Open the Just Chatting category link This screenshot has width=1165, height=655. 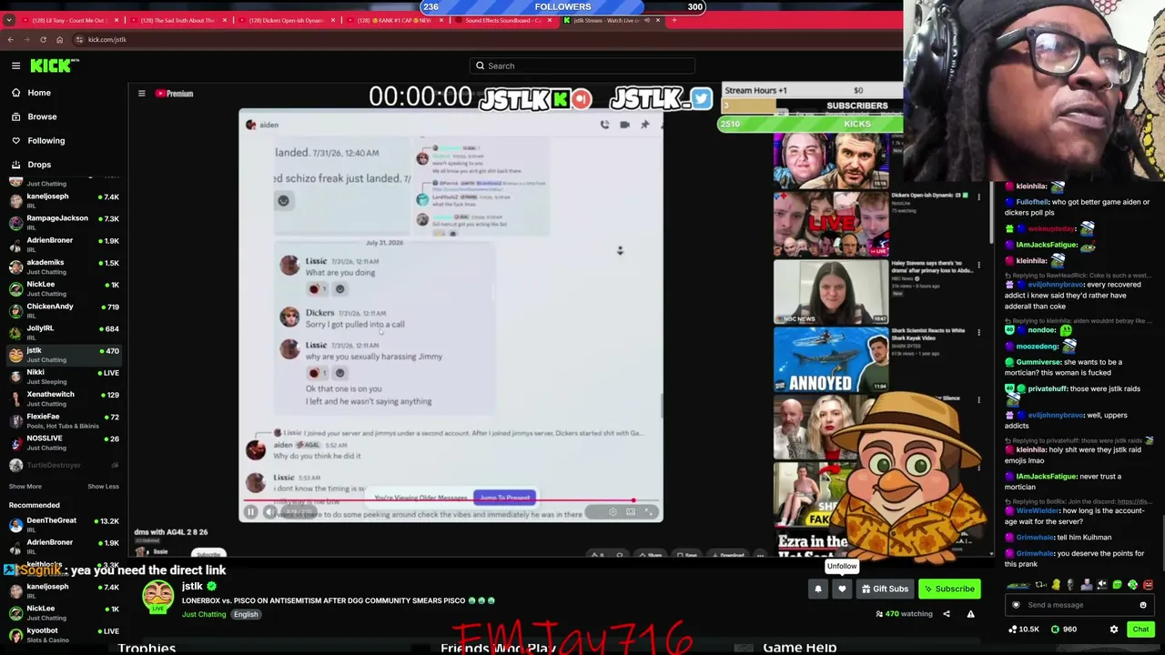(x=204, y=614)
